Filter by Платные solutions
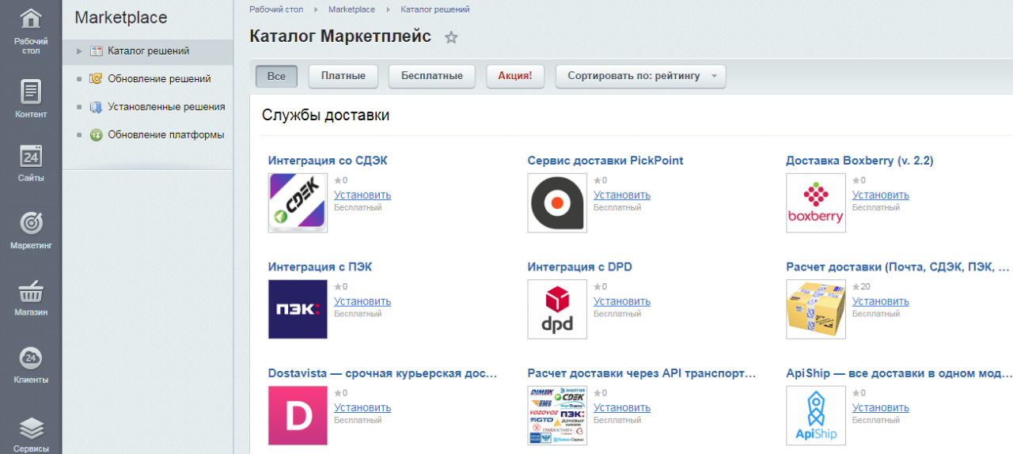This screenshot has width=1013, height=454. click(x=343, y=76)
